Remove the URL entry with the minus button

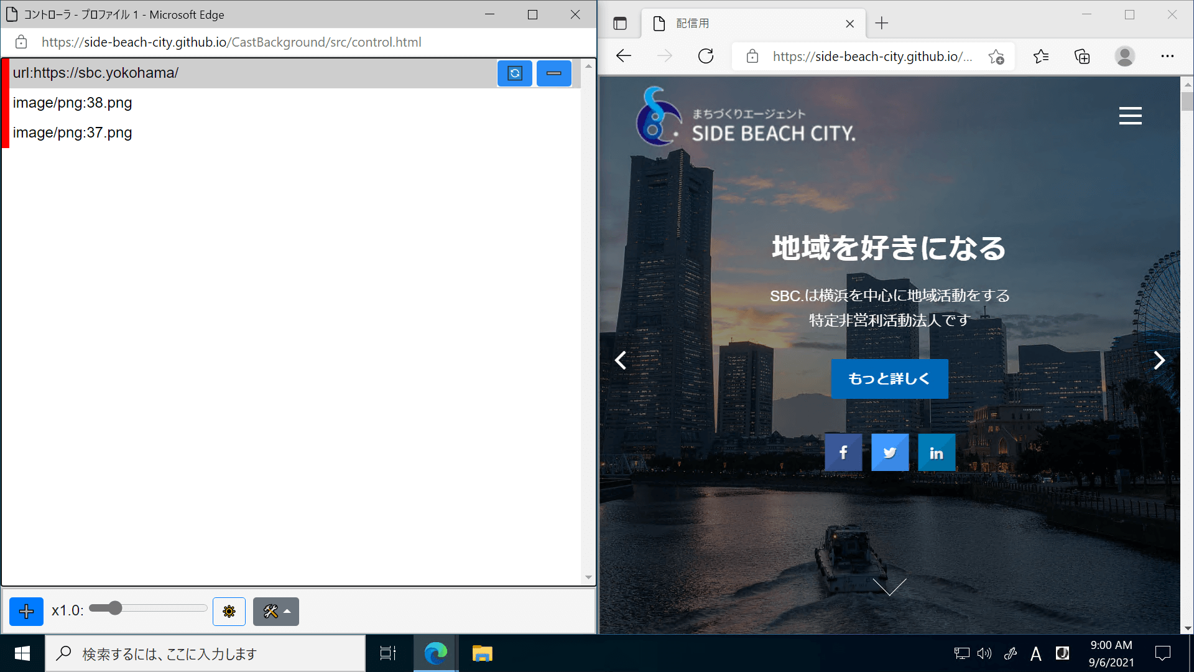[553, 73]
